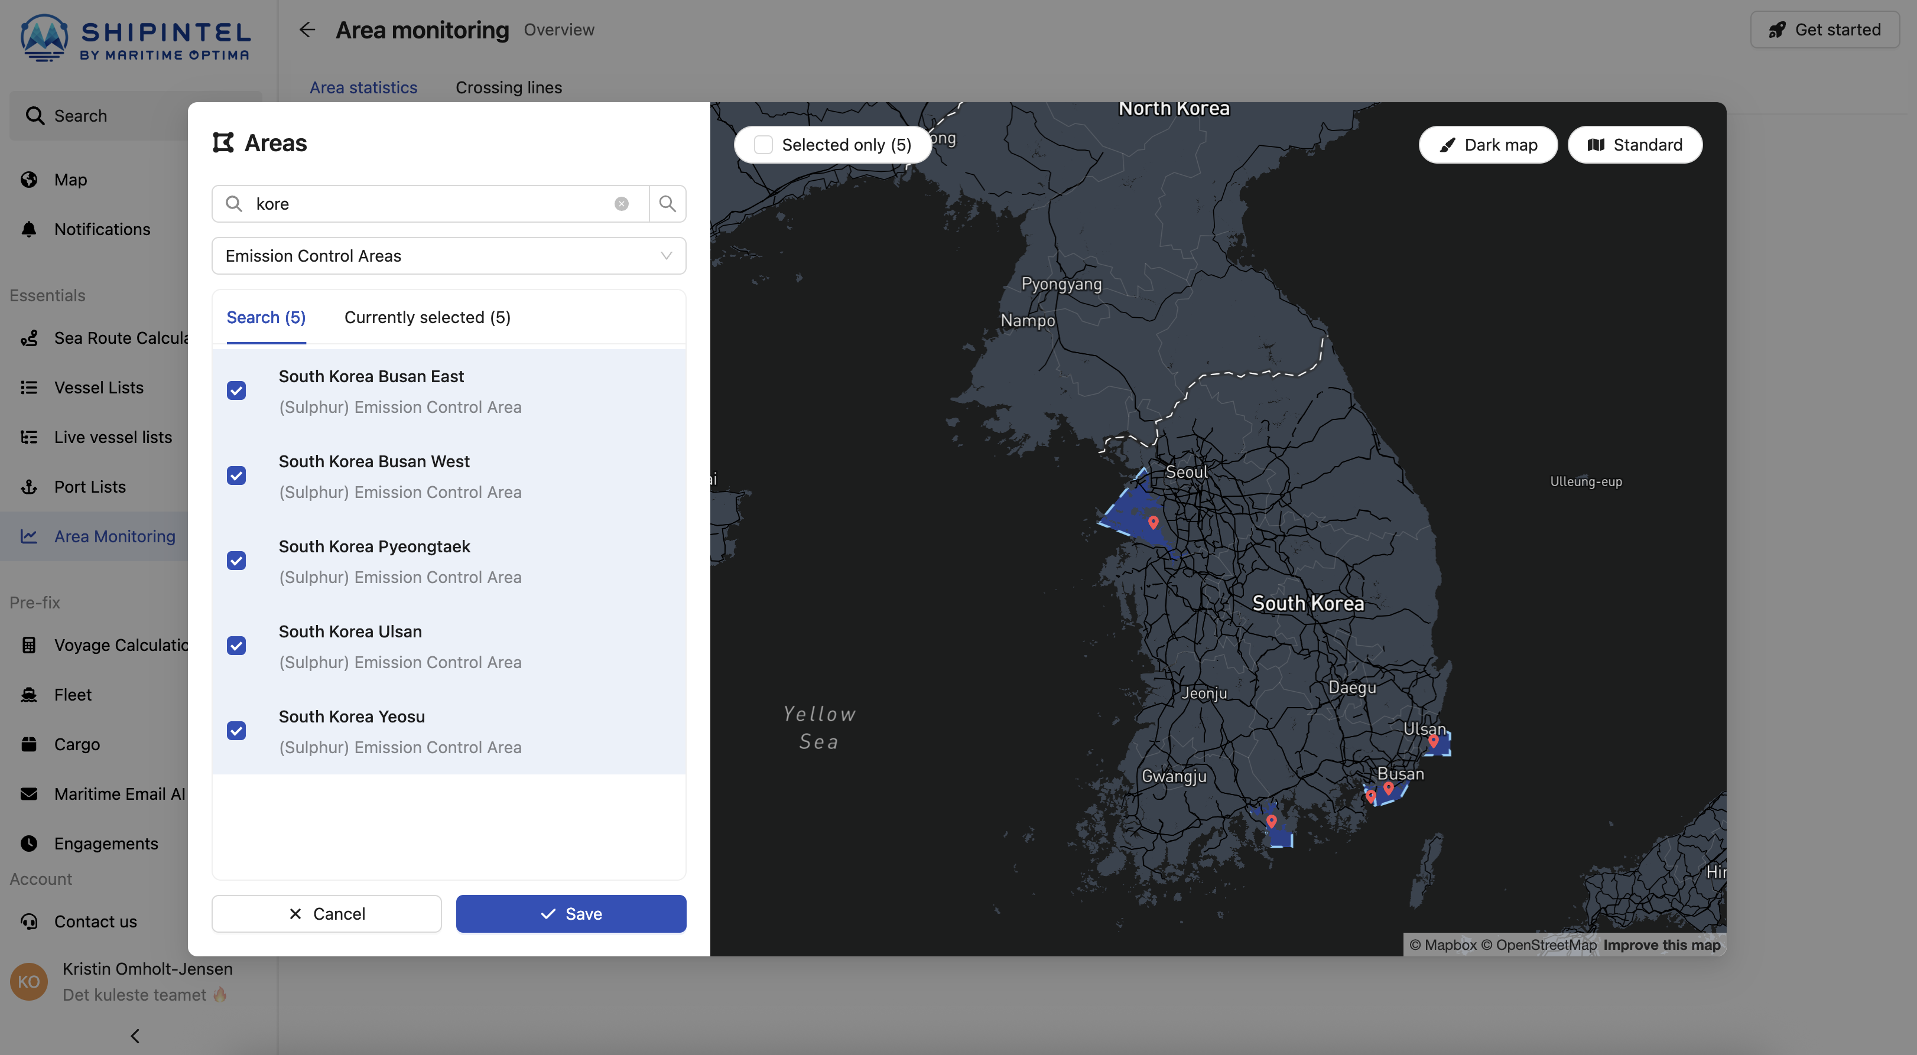The width and height of the screenshot is (1917, 1055).
Task: Click into the kore area search field
Action: click(431, 203)
